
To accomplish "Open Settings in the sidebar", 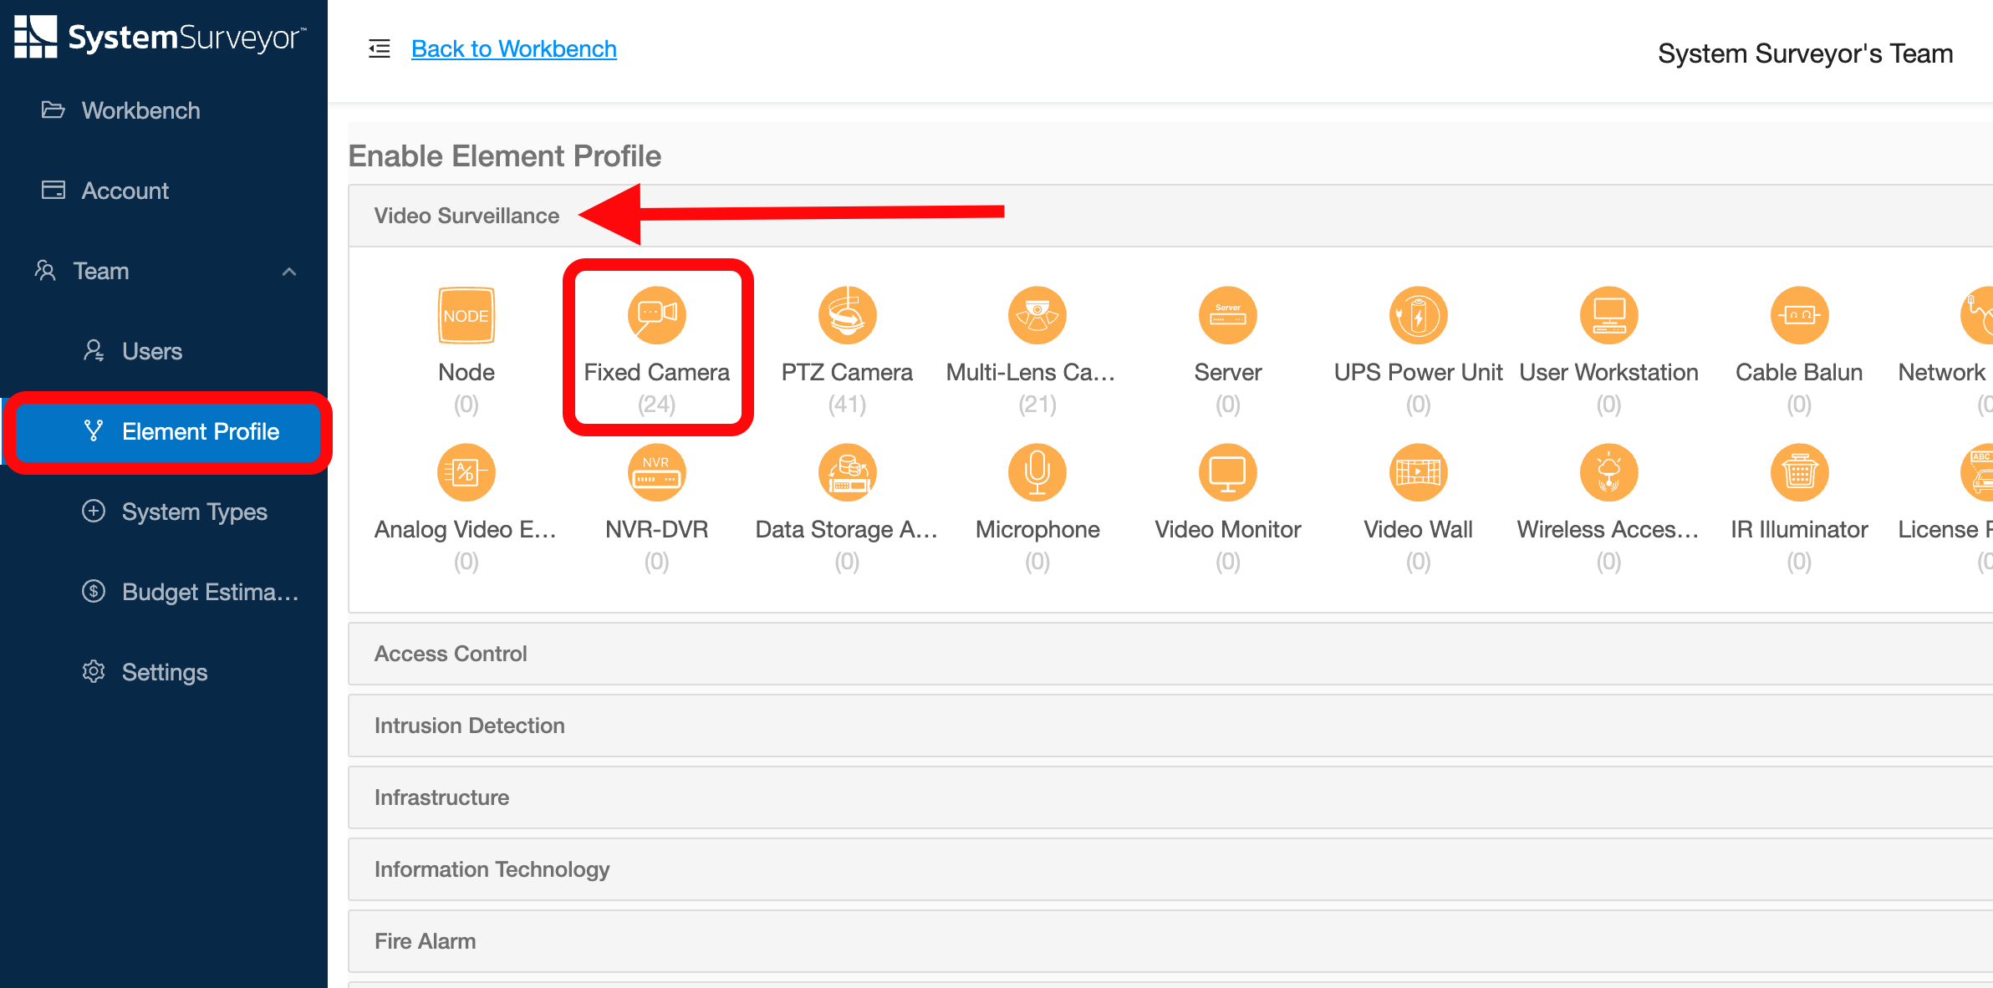I will click(x=164, y=672).
